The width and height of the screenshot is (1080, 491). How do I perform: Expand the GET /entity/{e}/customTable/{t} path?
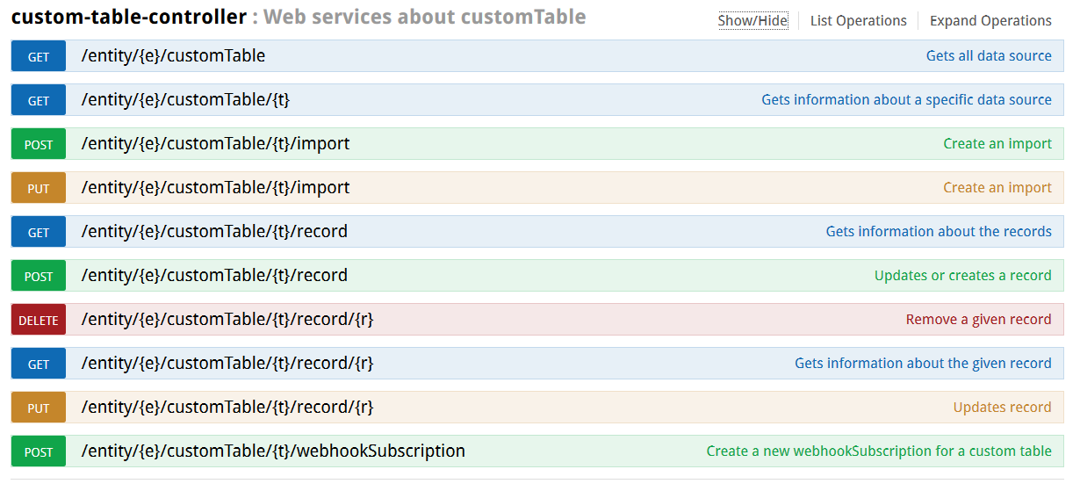(185, 100)
